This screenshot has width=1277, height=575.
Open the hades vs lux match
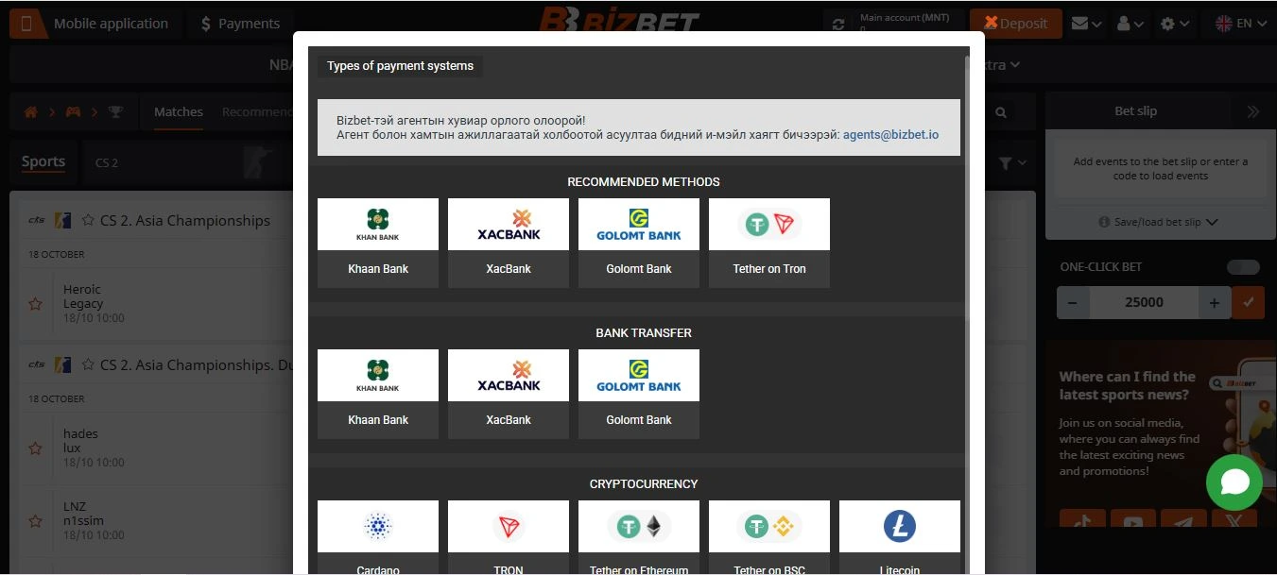[80, 441]
